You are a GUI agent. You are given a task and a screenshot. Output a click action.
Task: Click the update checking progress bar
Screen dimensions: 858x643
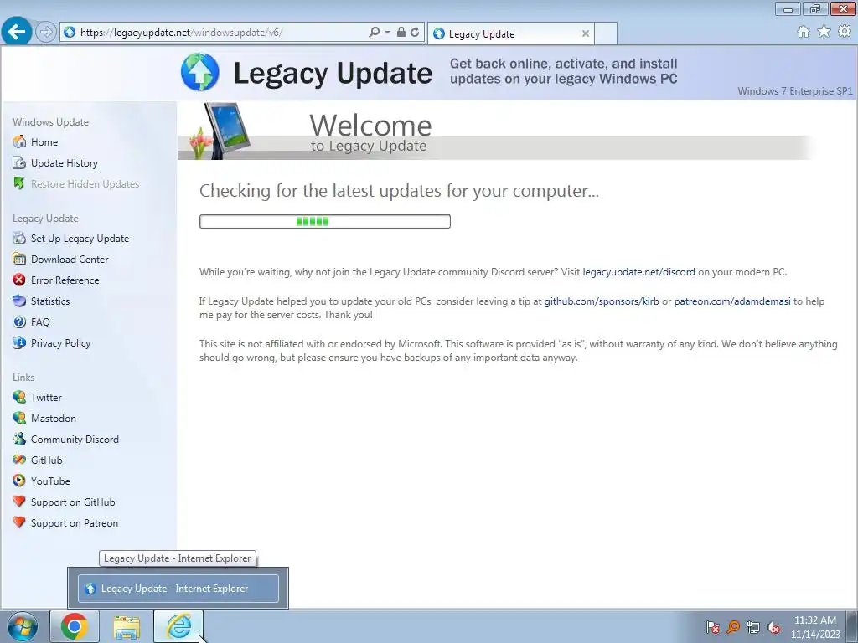[x=325, y=221]
